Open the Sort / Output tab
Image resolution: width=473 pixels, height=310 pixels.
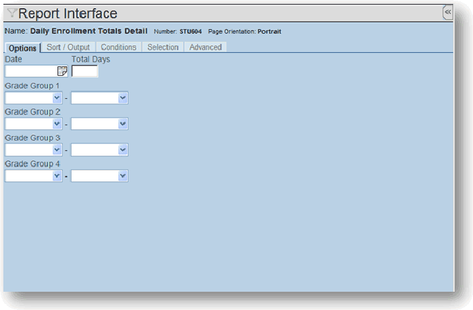pyautogui.click(x=68, y=47)
